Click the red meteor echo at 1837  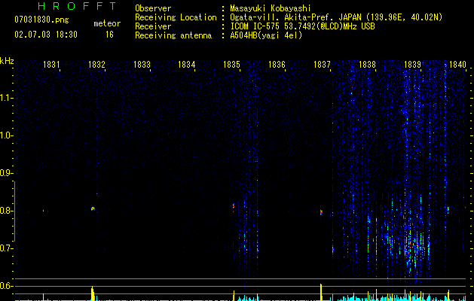point(321,212)
